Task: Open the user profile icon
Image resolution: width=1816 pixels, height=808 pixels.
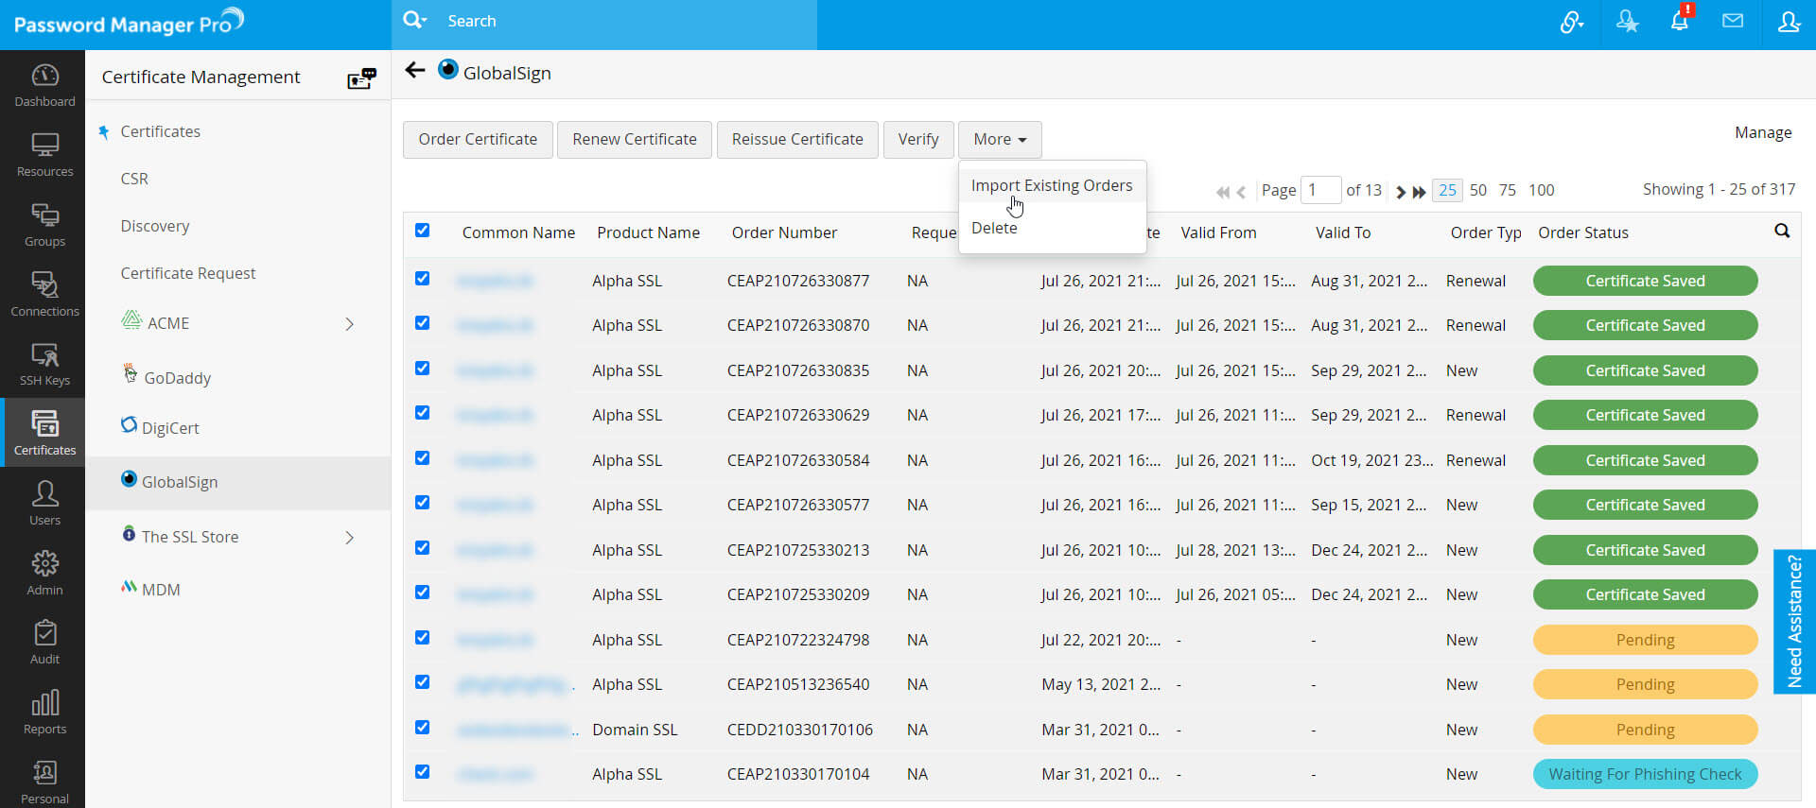Action: click(x=1788, y=22)
